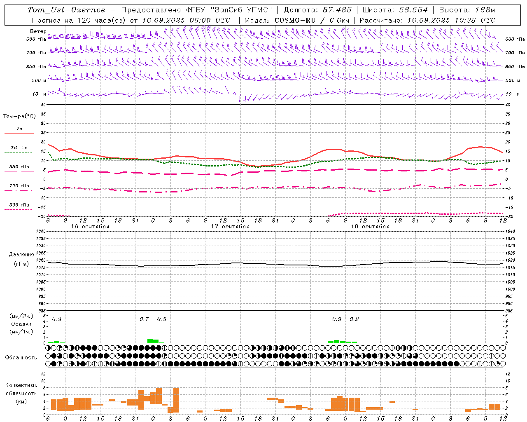The height and width of the screenshot is (422, 527).
Task: Click the Конвективн. label
Action: [x=21, y=385]
